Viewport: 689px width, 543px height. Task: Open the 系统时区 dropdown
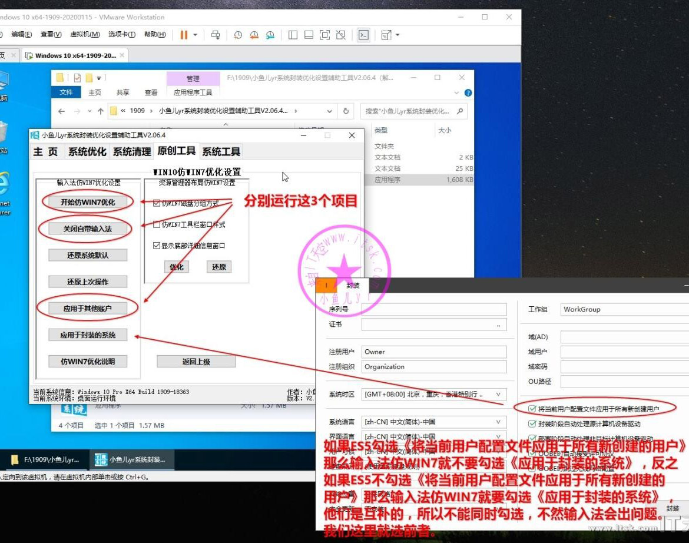click(498, 395)
